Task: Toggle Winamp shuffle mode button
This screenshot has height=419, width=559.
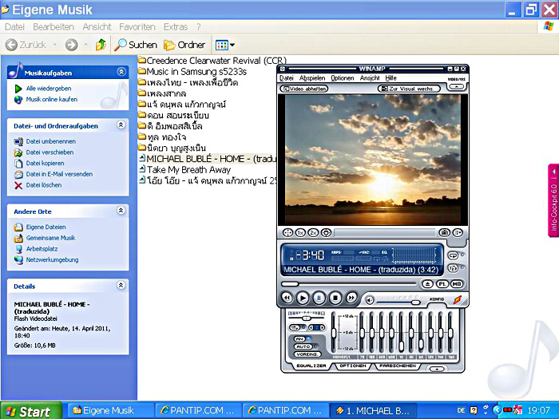Action: pyautogui.click(x=453, y=268)
